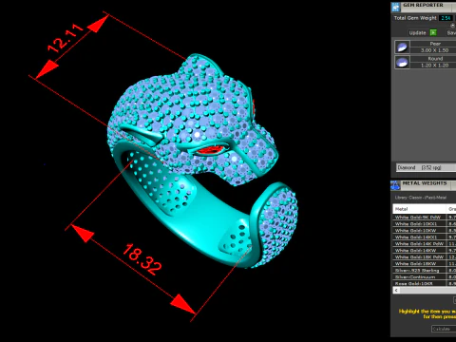The height and width of the screenshot is (342, 456).
Task: Select the Pear gem thumbnail
Action: pos(402,47)
